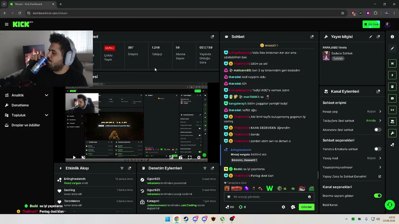Click the Oguz625 banned log entry

tap(178, 181)
